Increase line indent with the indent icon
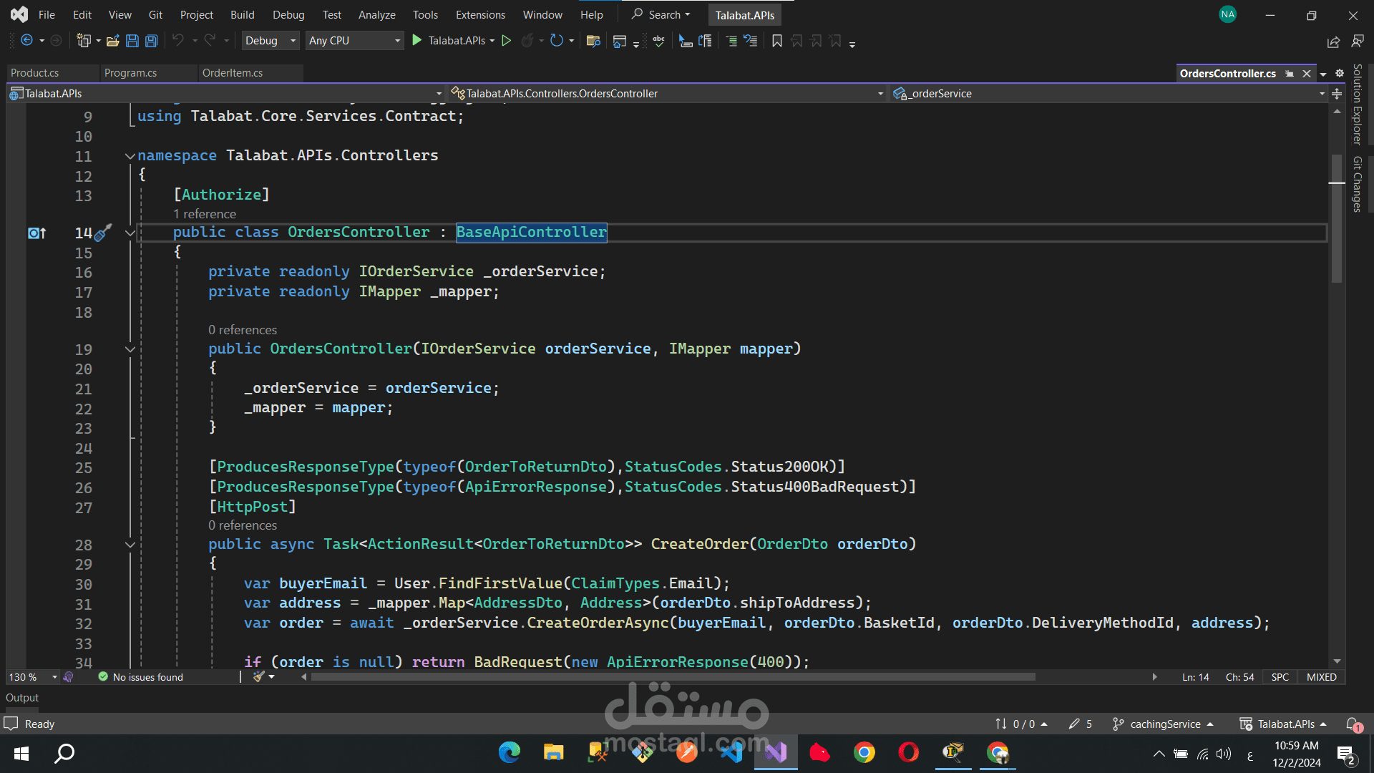The image size is (1374, 773). tap(705, 41)
